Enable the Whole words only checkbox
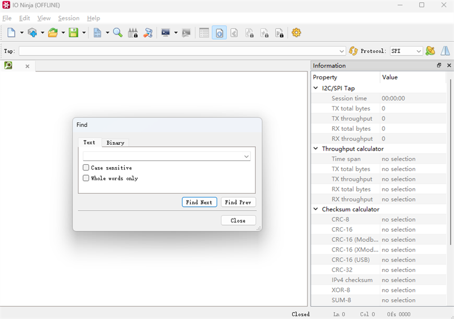Viewport: 454px width, 319px height. pos(86,178)
